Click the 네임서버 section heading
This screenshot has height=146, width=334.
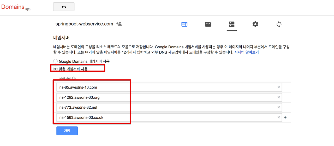click(61, 38)
